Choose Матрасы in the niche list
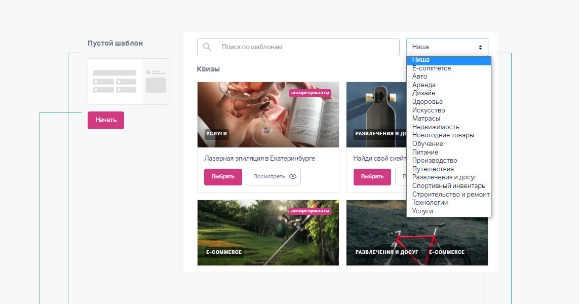579x304 pixels. tap(449, 119)
